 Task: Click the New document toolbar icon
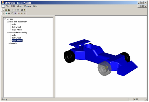pyautogui.click(x=4, y=10)
